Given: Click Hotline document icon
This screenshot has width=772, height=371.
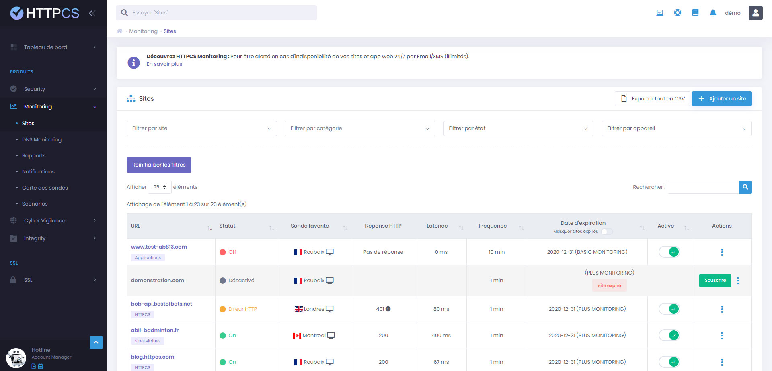Looking at the screenshot, I should (x=34, y=366).
